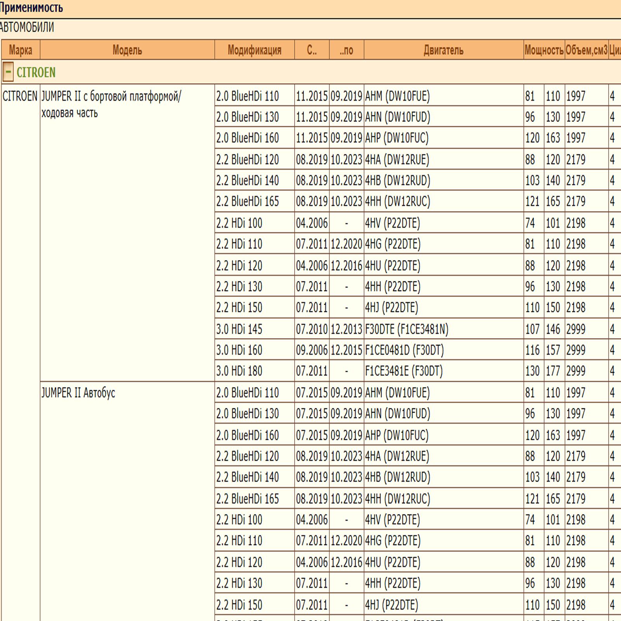Click the 3.0 HDi 180 modification row

[x=239, y=371]
